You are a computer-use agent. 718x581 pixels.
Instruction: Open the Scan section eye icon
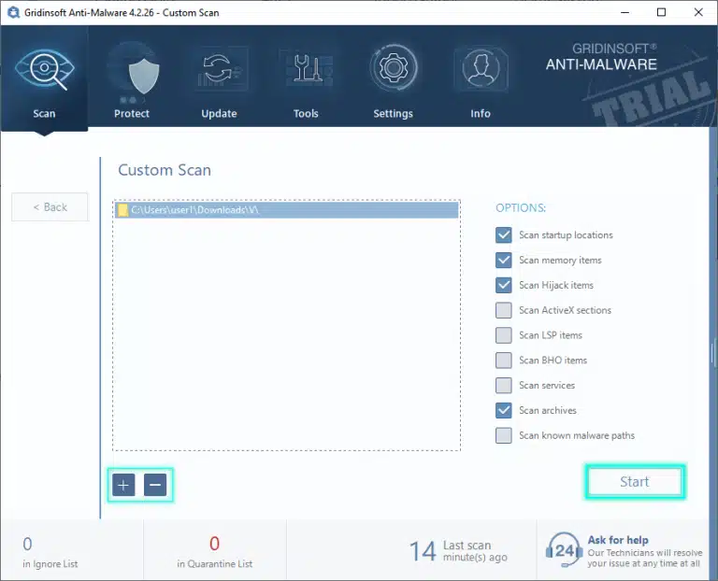pos(45,69)
